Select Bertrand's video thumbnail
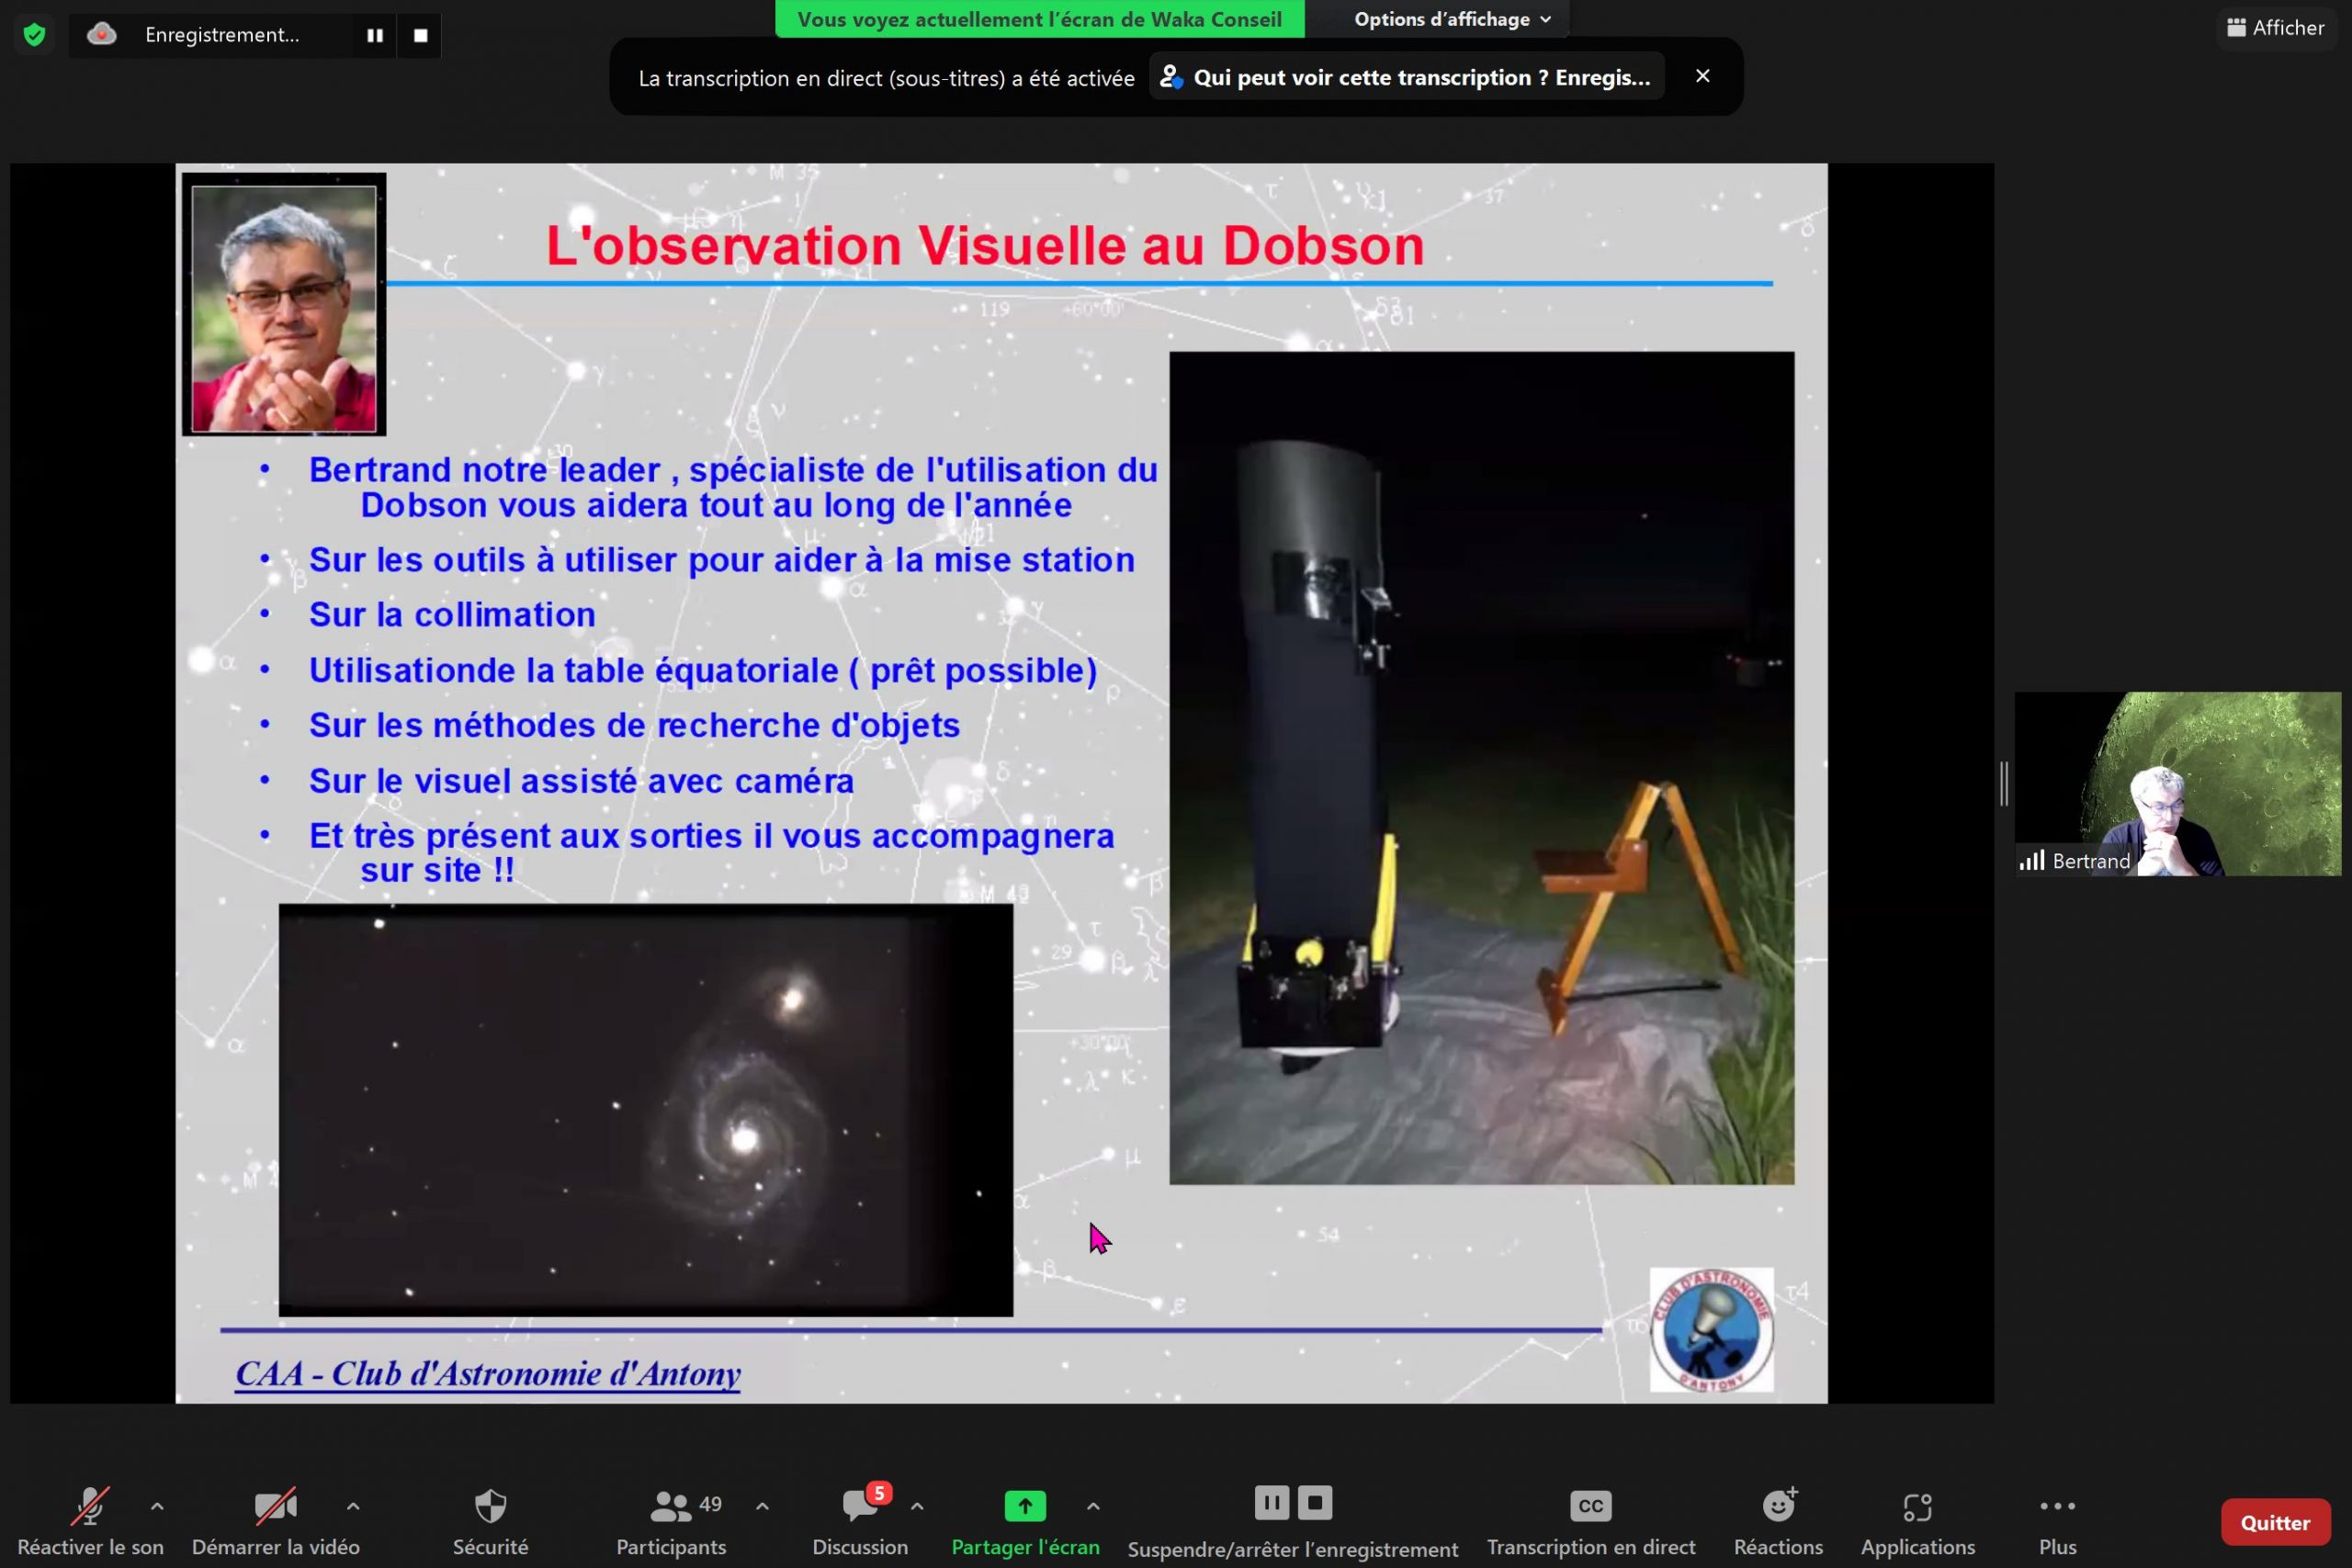This screenshot has height=1568, width=2352. (x=2177, y=784)
